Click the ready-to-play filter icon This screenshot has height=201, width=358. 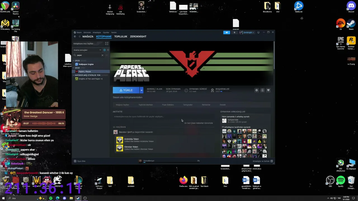tap(108, 50)
